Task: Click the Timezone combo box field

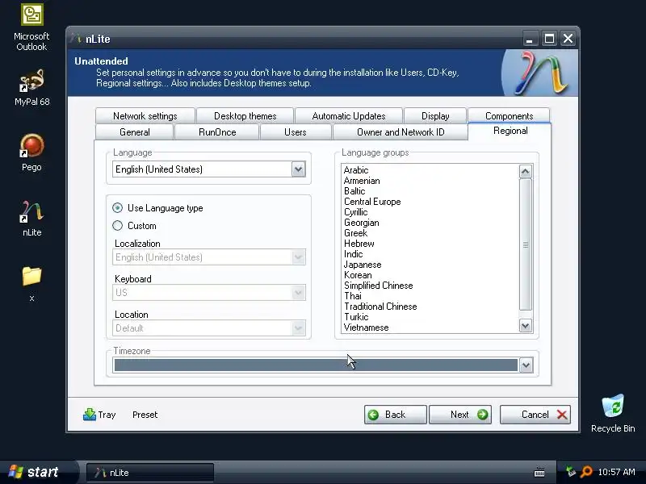Action: (316, 365)
